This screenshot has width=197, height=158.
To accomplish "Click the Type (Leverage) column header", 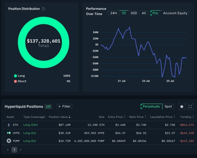I will coord(34,117).
